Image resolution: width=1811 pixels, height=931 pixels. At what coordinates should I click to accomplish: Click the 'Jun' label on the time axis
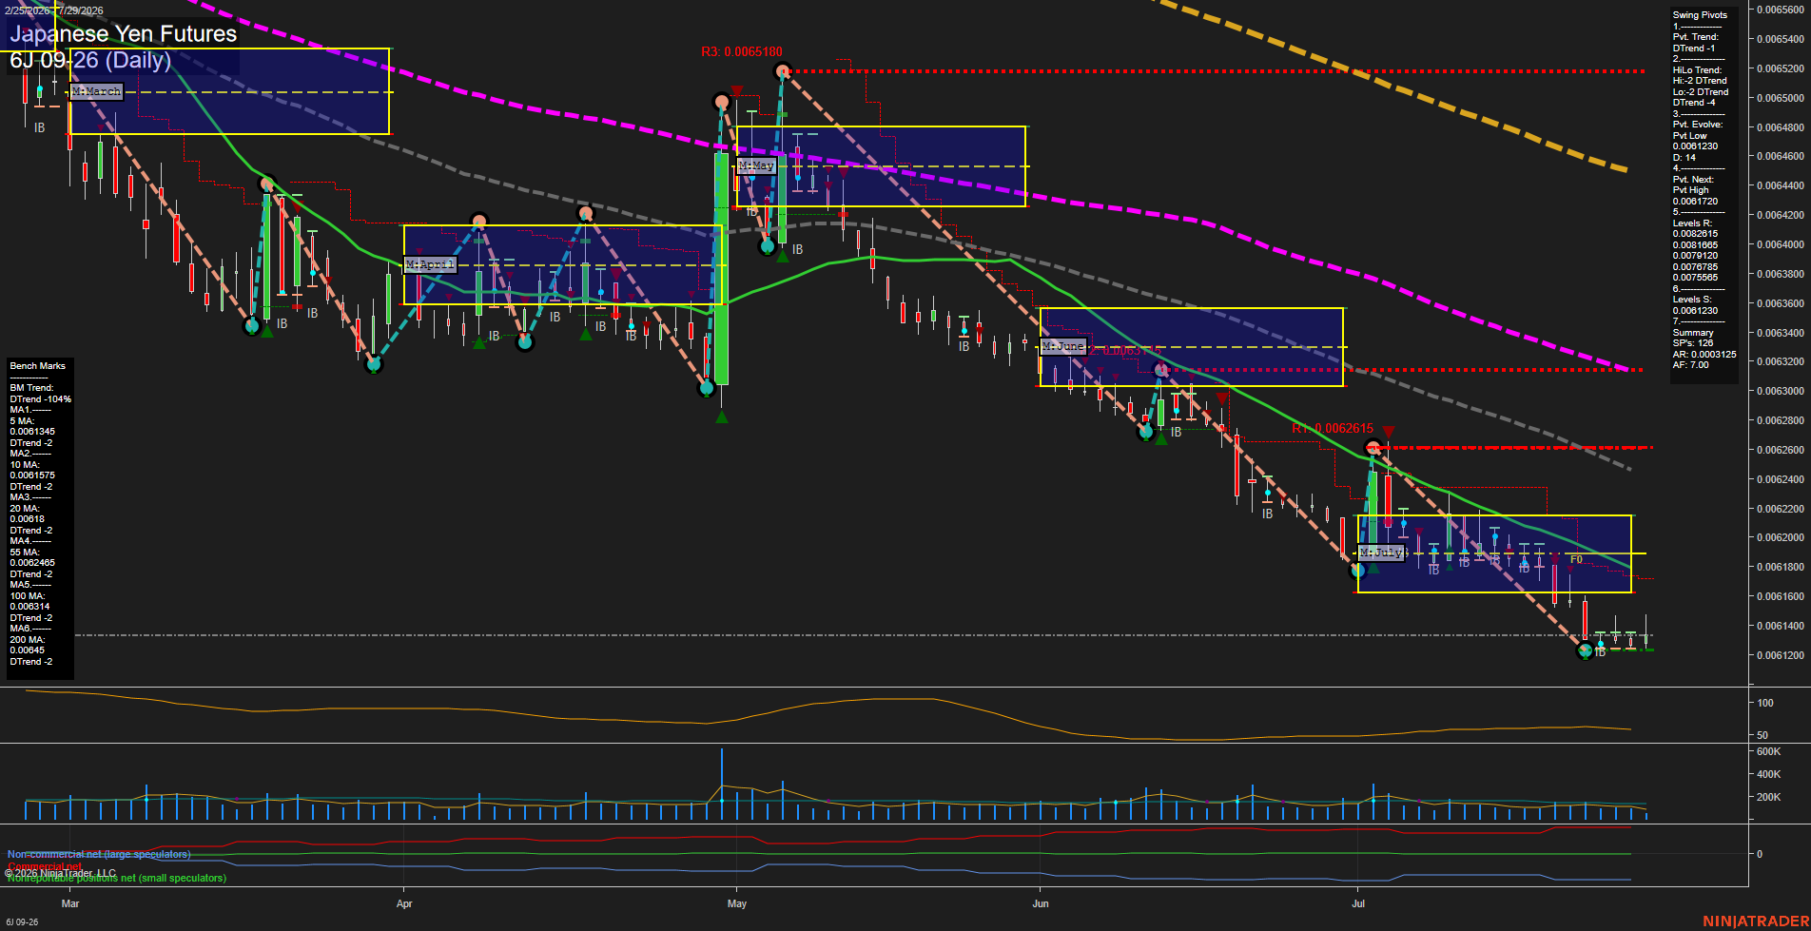coord(1041,903)
